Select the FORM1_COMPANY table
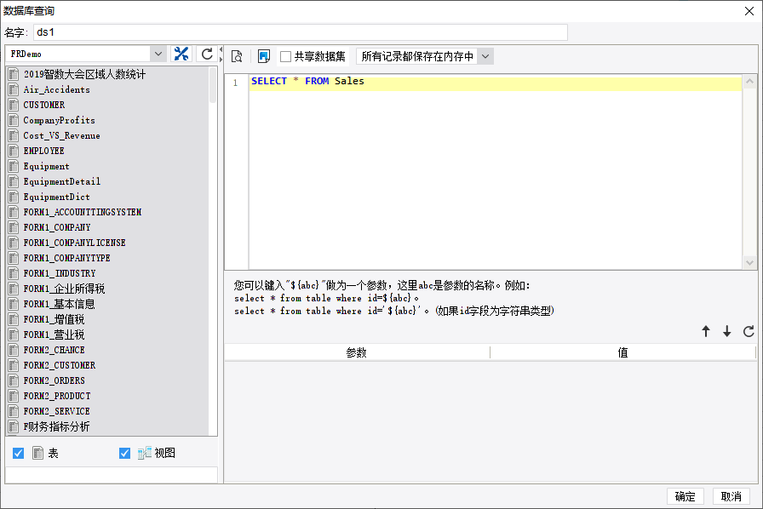 57,227
